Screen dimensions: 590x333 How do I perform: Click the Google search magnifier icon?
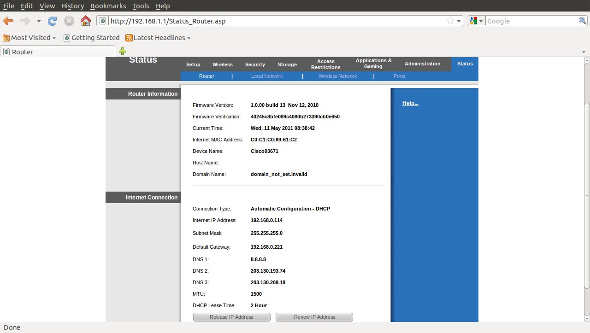point(583,21)
